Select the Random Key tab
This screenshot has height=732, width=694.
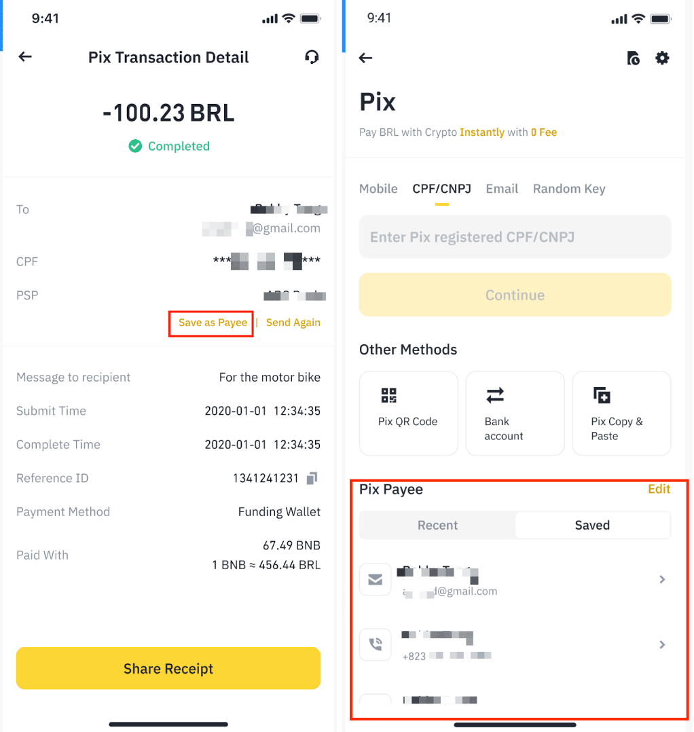pyautogui.click(x=569, y=189)
